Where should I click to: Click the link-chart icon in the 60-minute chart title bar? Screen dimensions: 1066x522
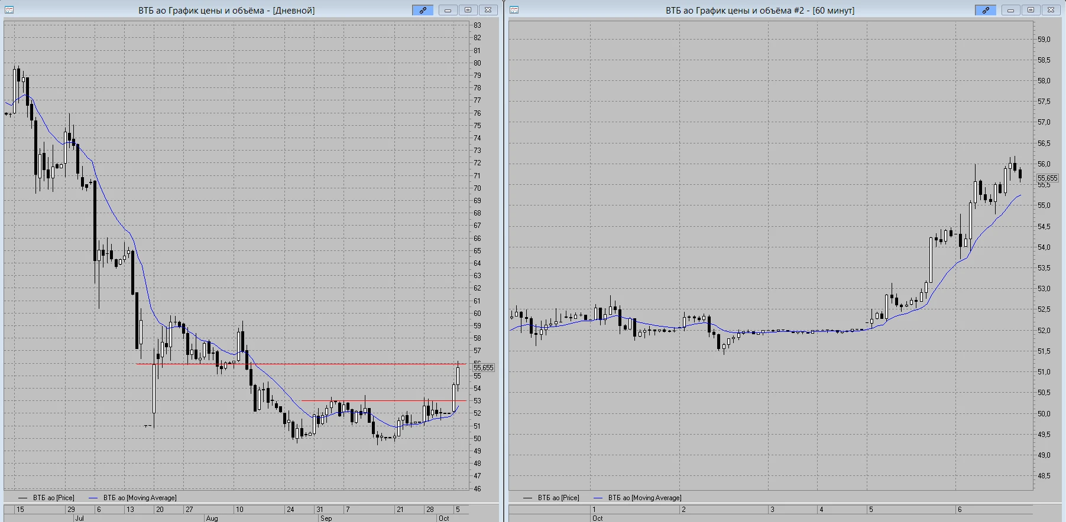986,10
